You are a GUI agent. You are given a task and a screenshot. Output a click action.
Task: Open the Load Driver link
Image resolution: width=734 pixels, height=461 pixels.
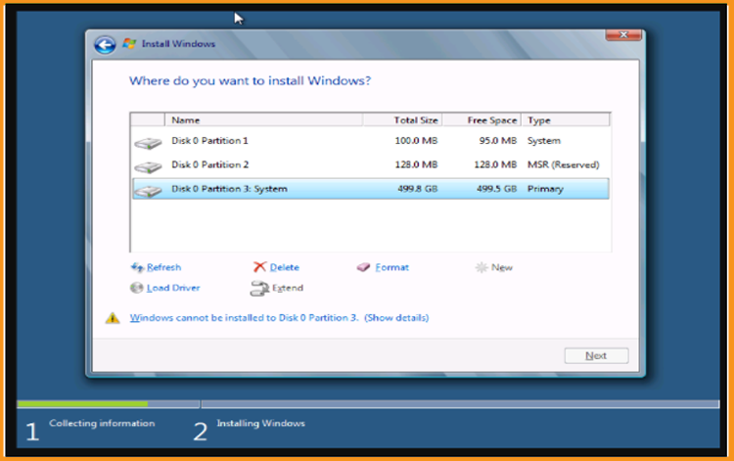172,288
